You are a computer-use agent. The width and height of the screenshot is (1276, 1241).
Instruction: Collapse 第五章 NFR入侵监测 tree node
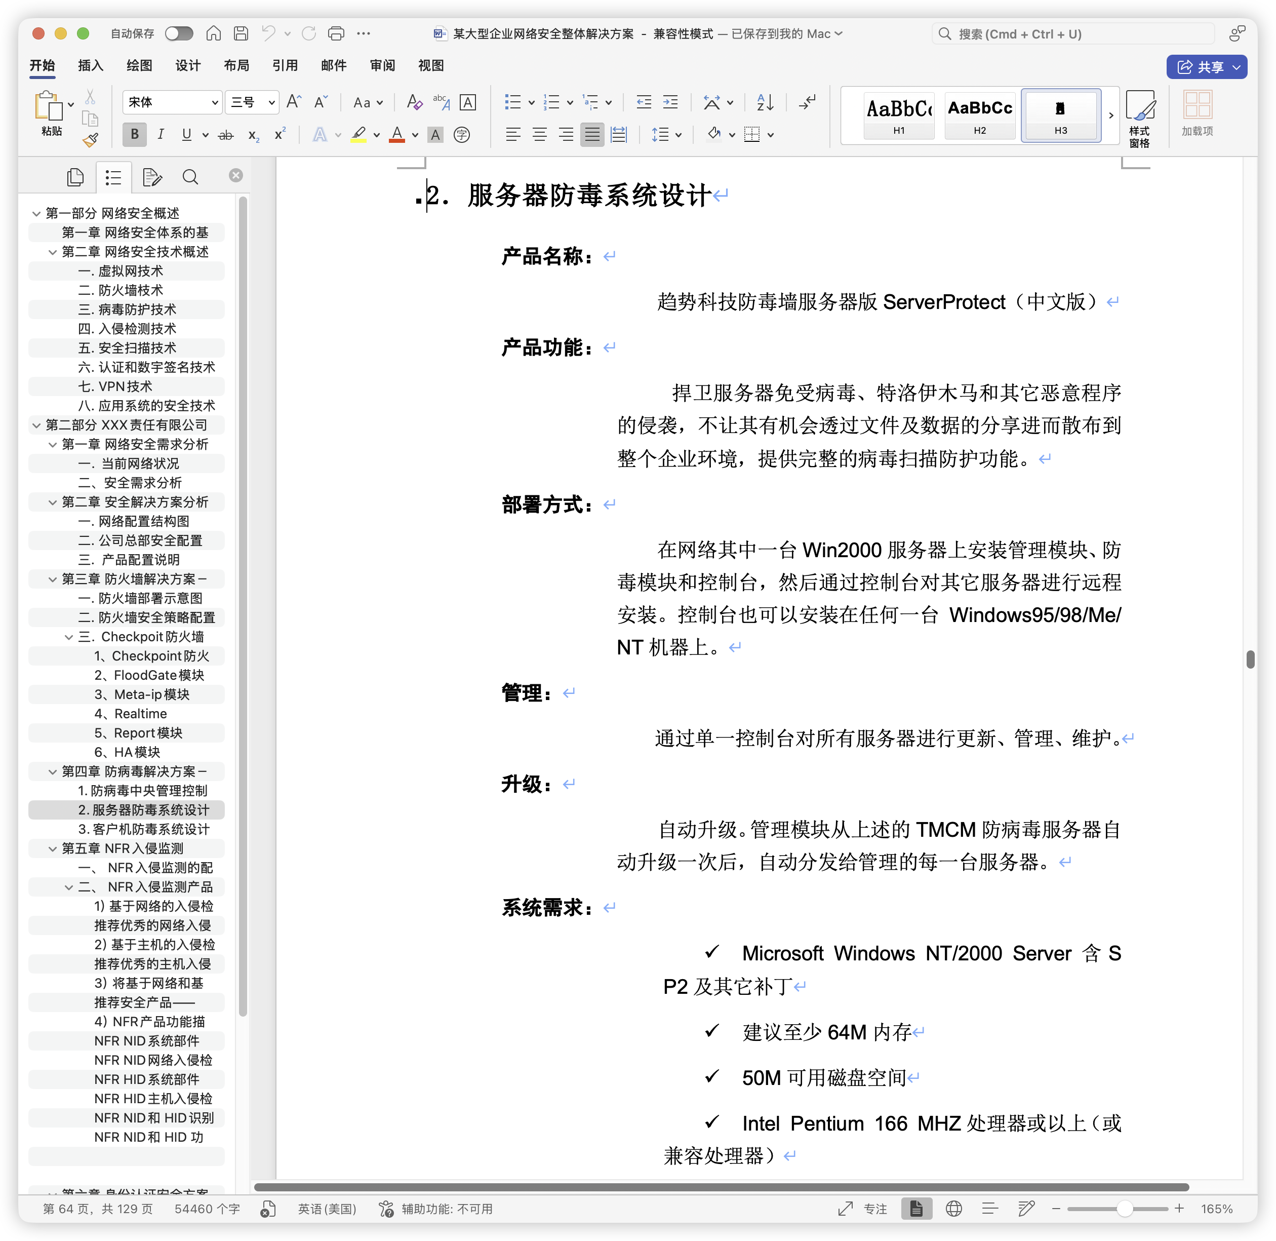pos(53,848)
